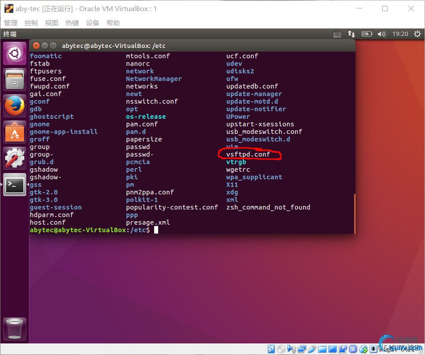
Task: Open the network up-down arrows indicator
Action: click(x=351, y=34)
